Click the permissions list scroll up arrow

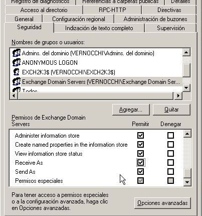click(187, 134)
